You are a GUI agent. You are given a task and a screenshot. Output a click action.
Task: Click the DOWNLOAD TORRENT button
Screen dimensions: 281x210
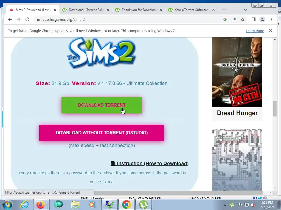[x=102, y=105]
